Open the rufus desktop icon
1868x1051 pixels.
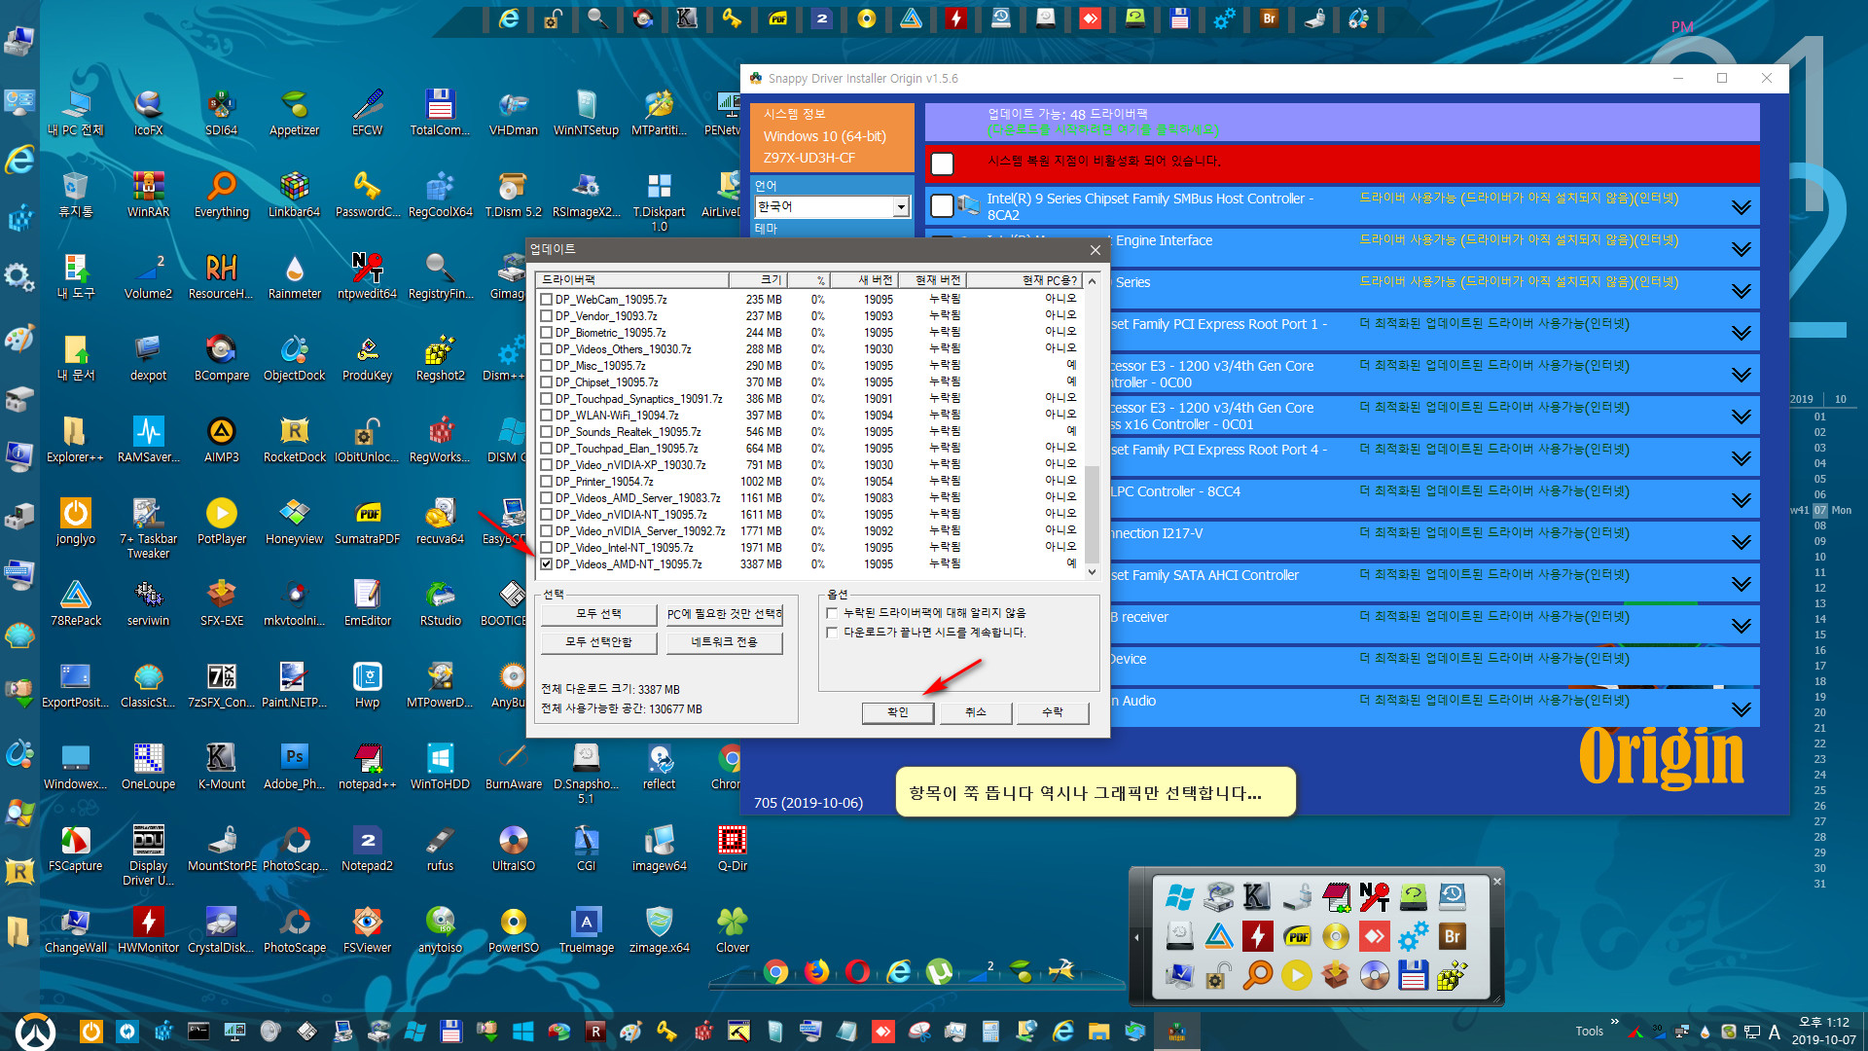point(440,849)
